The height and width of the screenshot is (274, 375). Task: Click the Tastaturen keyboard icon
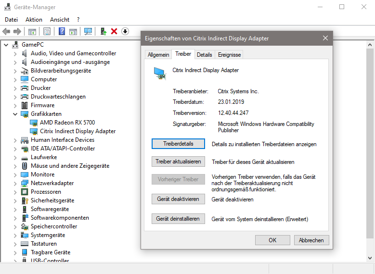(x=25, y=244)
